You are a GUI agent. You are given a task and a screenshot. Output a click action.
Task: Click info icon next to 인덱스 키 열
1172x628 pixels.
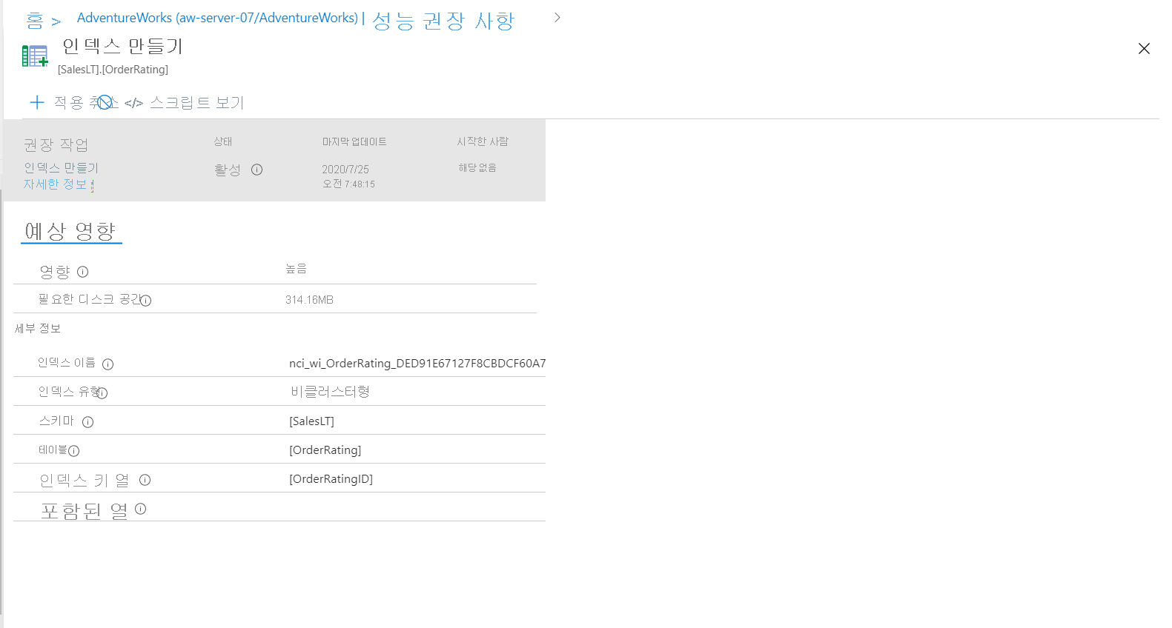(x=145, y=480)
